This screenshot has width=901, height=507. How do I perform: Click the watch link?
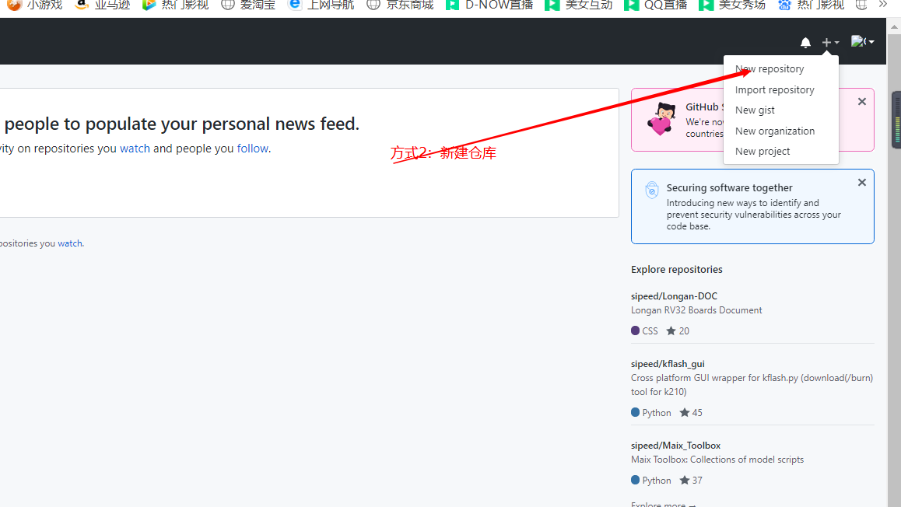(135, 148)
